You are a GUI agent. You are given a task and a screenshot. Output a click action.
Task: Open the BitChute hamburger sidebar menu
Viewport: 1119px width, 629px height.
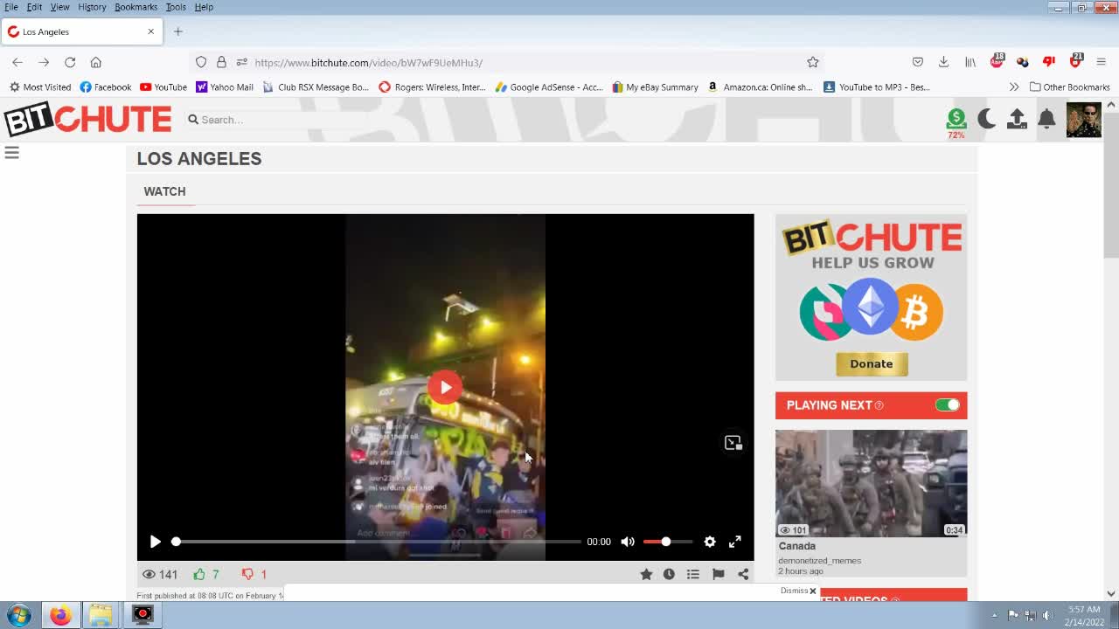[12, 153]
